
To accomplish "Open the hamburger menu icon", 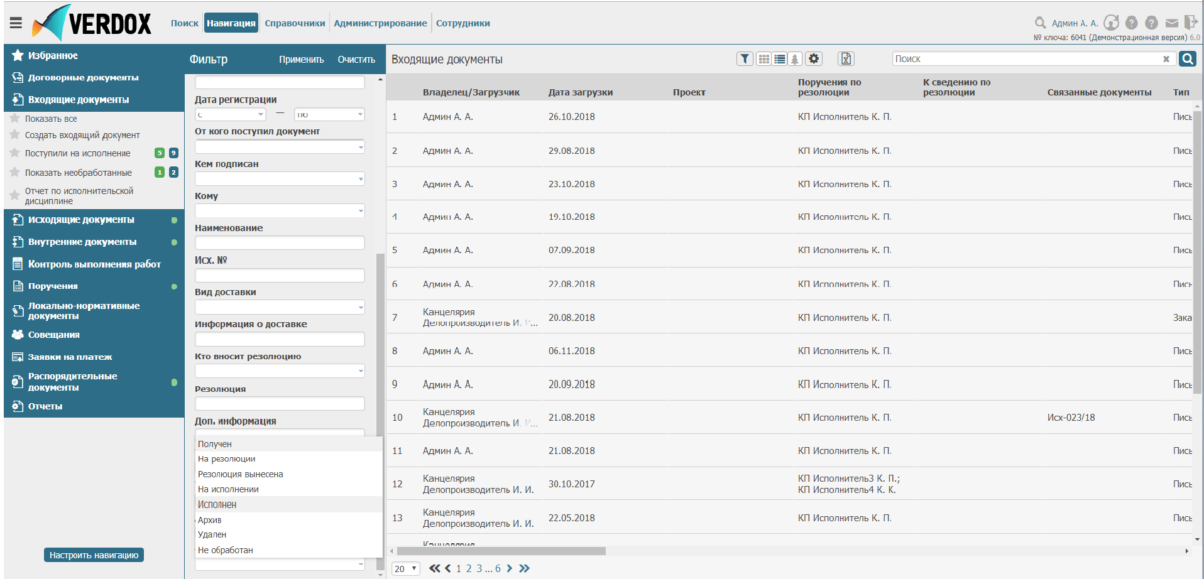I will pos(16,23).
